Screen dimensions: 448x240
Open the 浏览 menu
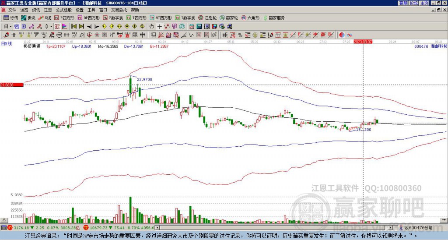pyautogui.click(x=24, y=10)
